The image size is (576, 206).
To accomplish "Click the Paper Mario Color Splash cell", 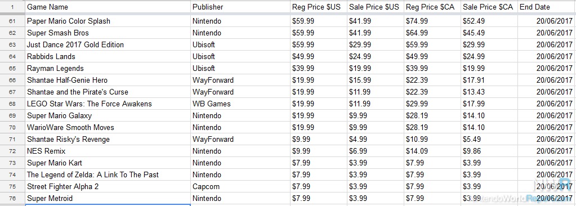I will point(108,21).
